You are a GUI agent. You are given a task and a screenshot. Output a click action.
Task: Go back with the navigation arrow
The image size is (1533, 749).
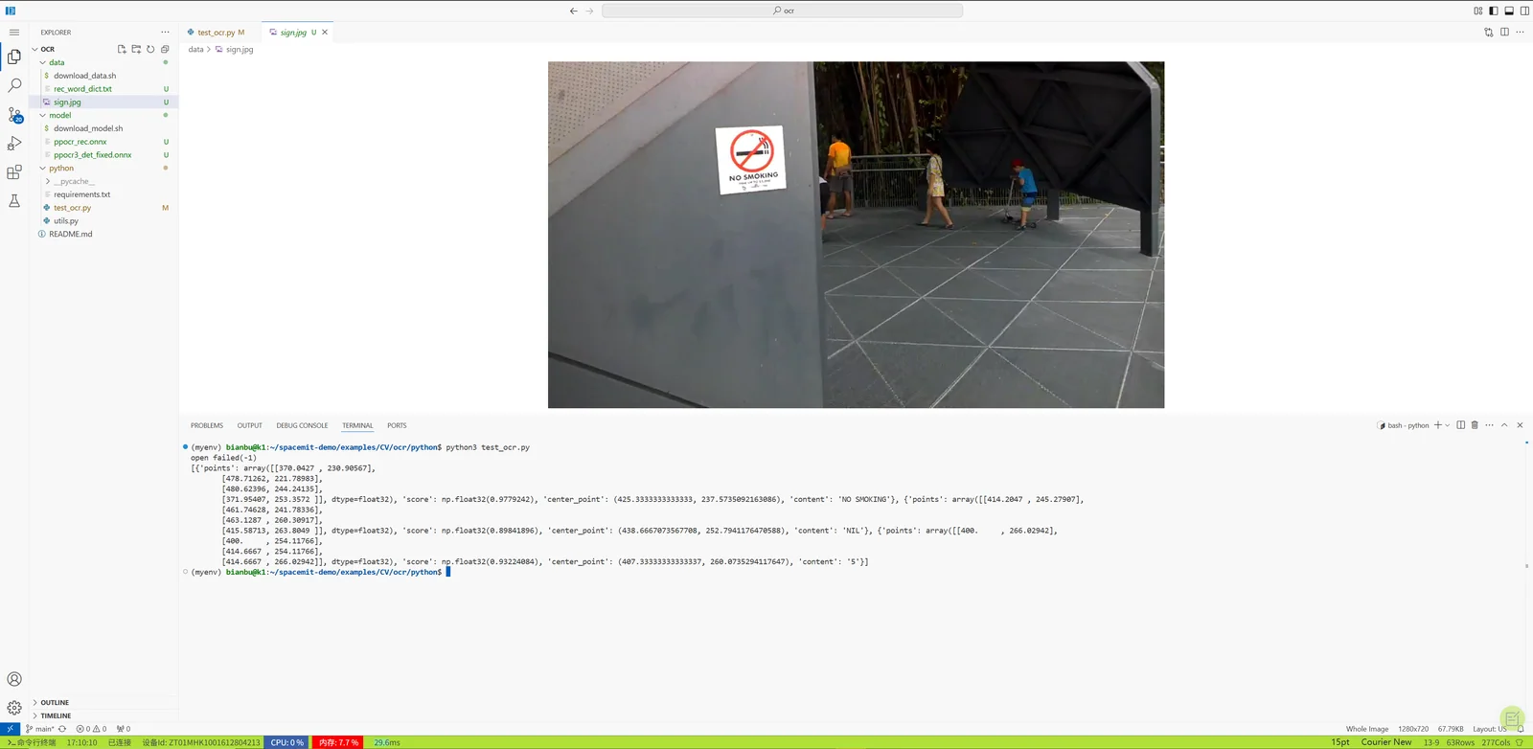point(573,11)
